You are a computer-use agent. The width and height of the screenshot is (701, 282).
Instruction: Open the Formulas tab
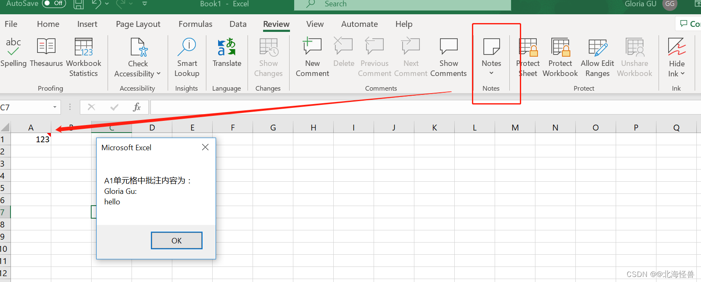pos(195,24)
